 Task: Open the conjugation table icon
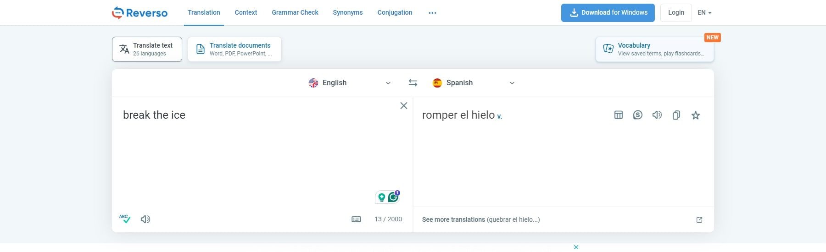(x=618, y=115)
